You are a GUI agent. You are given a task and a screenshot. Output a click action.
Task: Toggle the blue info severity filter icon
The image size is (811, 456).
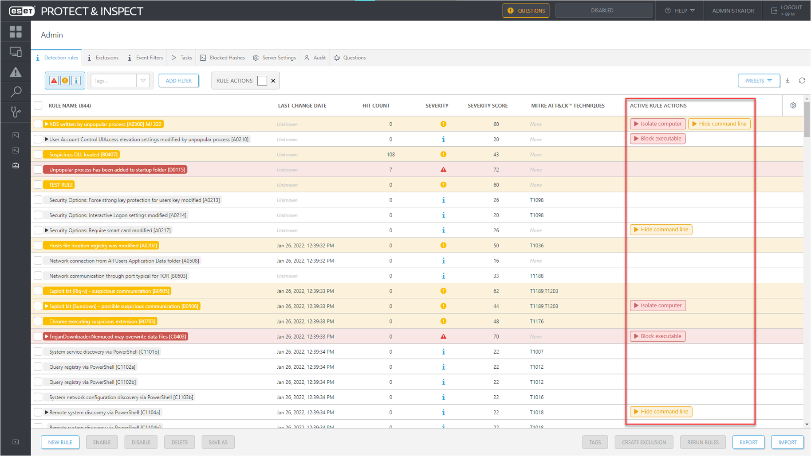(x=76, y=81)
